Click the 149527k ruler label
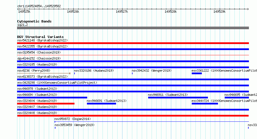 click(122, 12)
